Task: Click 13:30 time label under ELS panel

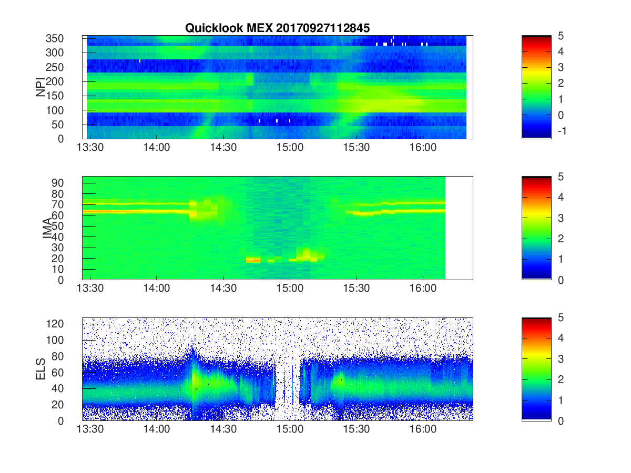Action: [90, 430]
